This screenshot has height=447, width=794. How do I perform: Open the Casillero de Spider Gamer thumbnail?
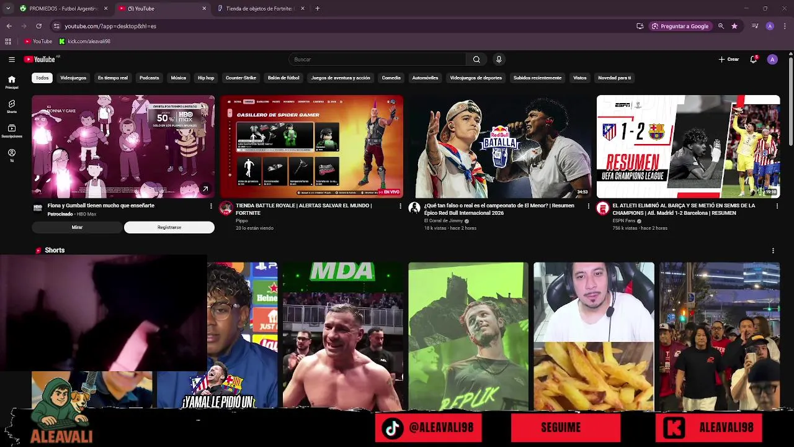[311, 147]
